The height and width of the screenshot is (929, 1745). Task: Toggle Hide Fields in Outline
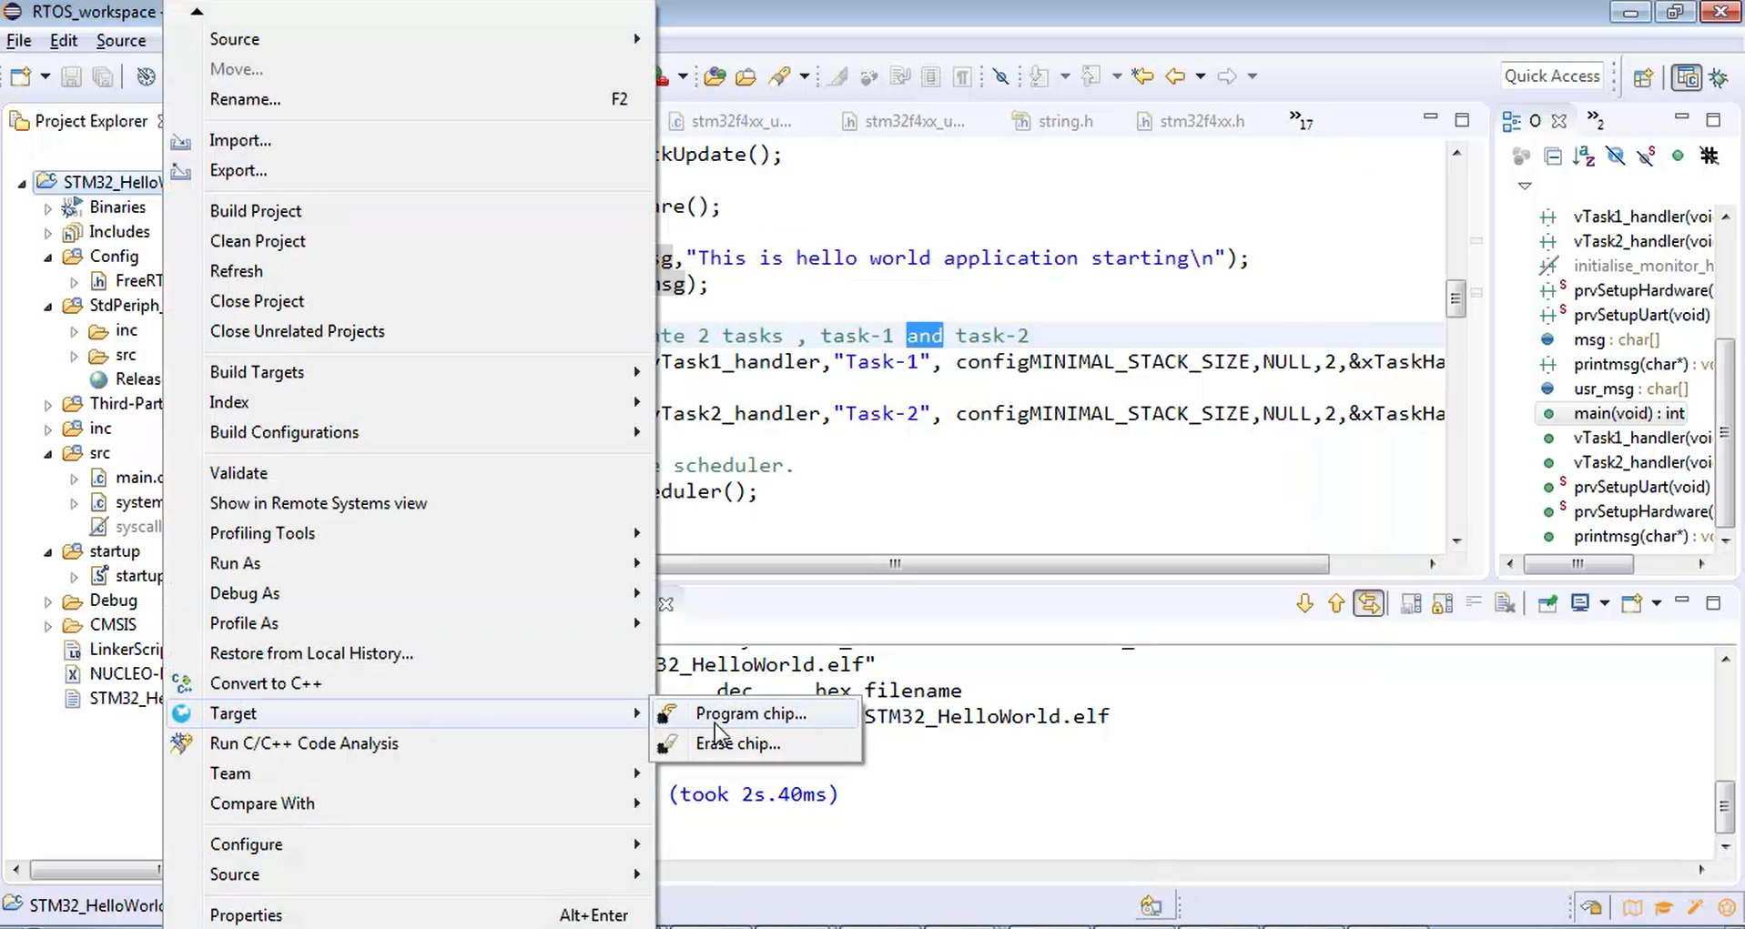coord(1616,157)
